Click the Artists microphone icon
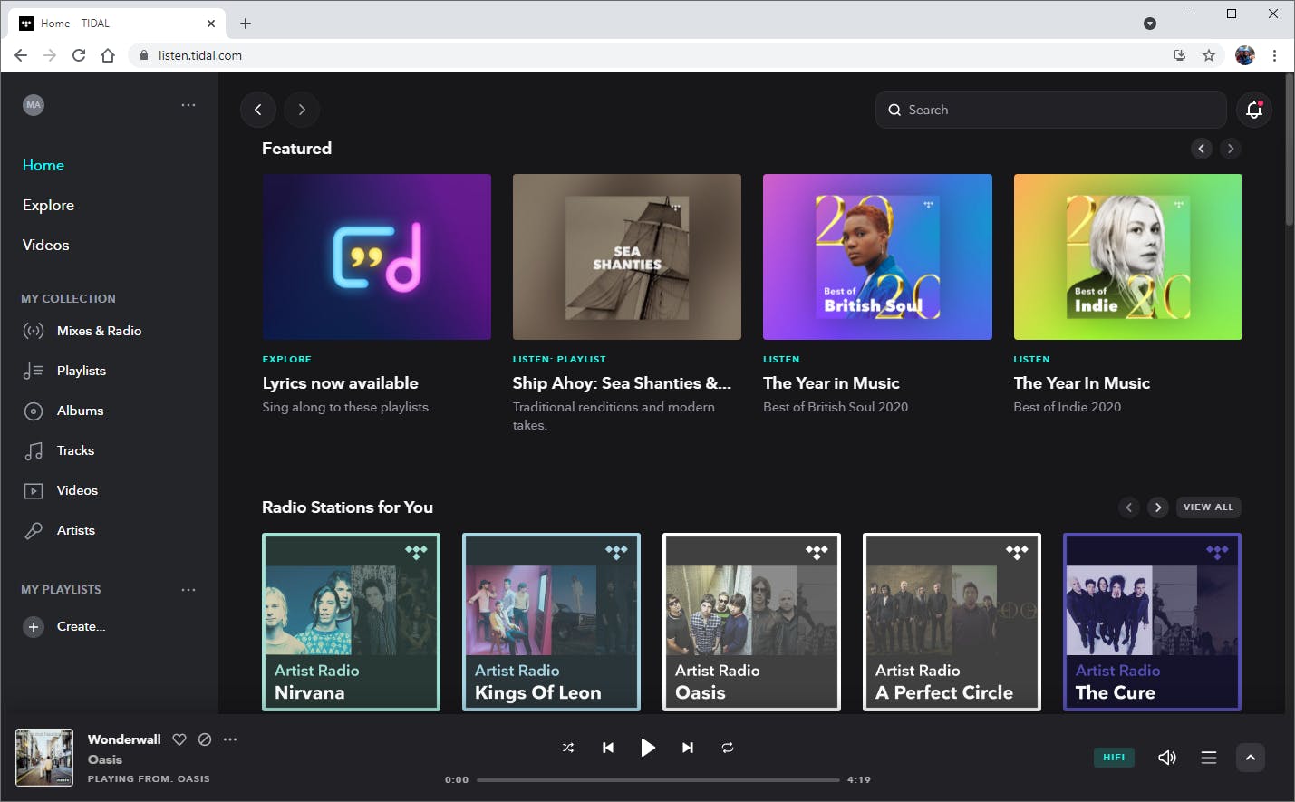This screenshot has width=1295, height=802. coord(34,530)
